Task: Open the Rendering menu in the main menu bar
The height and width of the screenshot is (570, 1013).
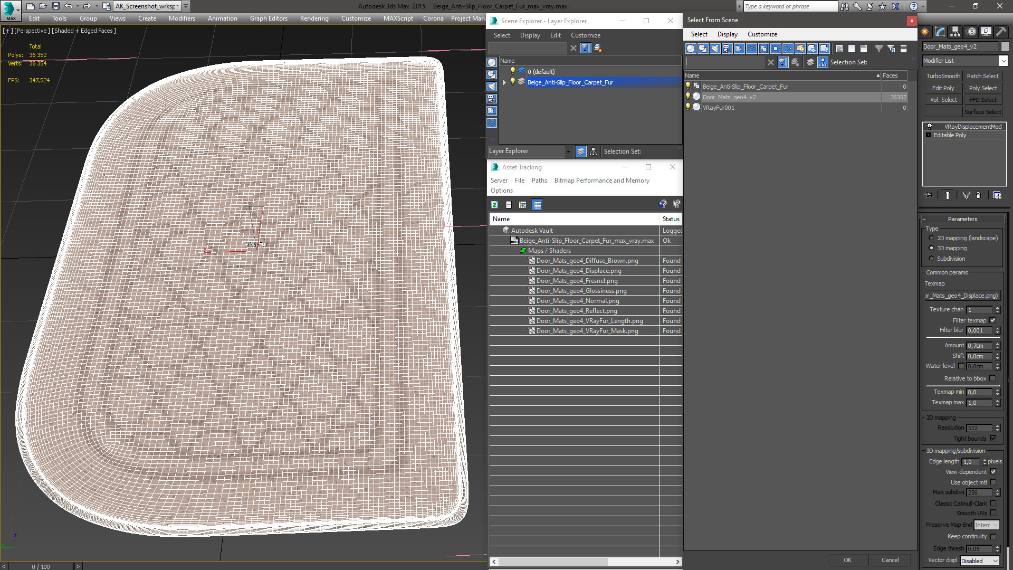Action: tap(314, 18)
